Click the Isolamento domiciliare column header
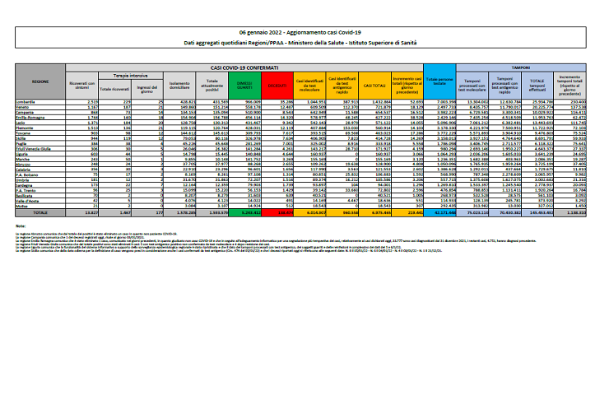Image resolution: width=609 pixels, height=395 pixels. click(180, 83)
